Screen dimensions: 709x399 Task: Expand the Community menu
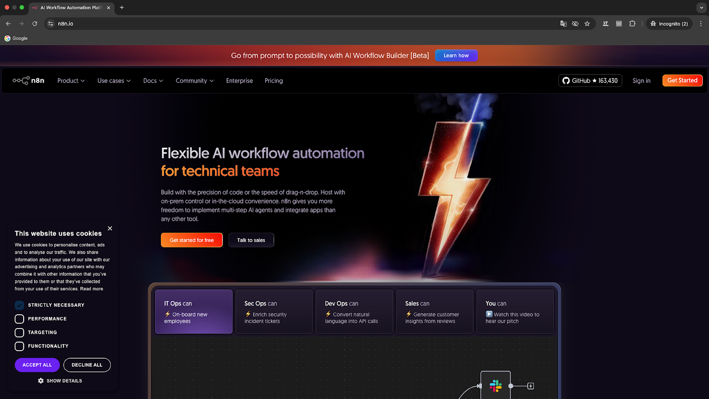195,81
